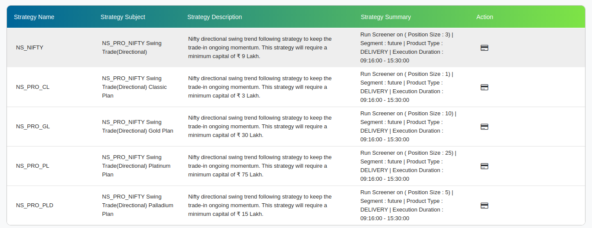Click the Strategy Subject column header
This screenshot has width=592, height=228.
(123, 17)
